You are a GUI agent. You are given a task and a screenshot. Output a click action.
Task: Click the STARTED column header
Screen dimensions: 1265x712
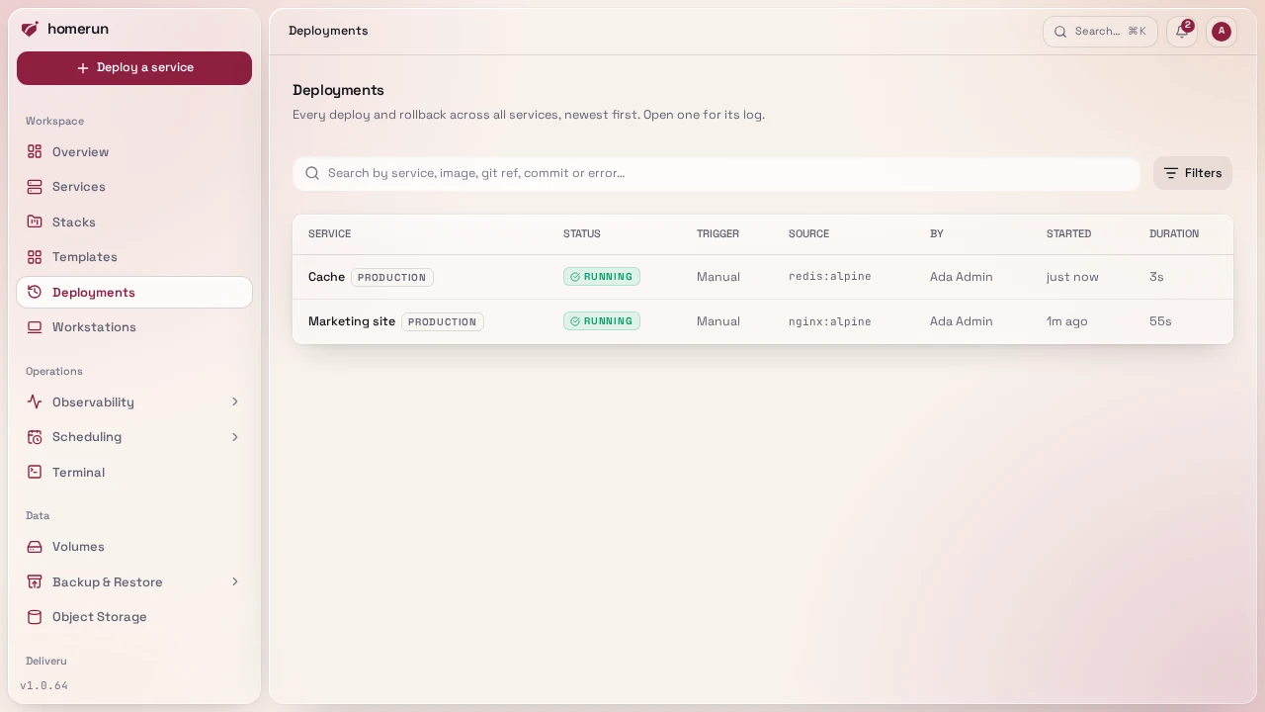[x=1068, y=234]
